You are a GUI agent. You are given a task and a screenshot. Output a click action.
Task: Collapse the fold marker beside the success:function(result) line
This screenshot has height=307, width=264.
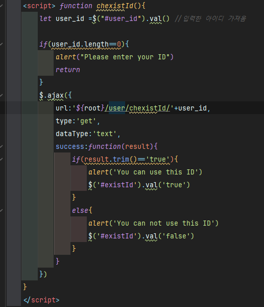point(1,146)
